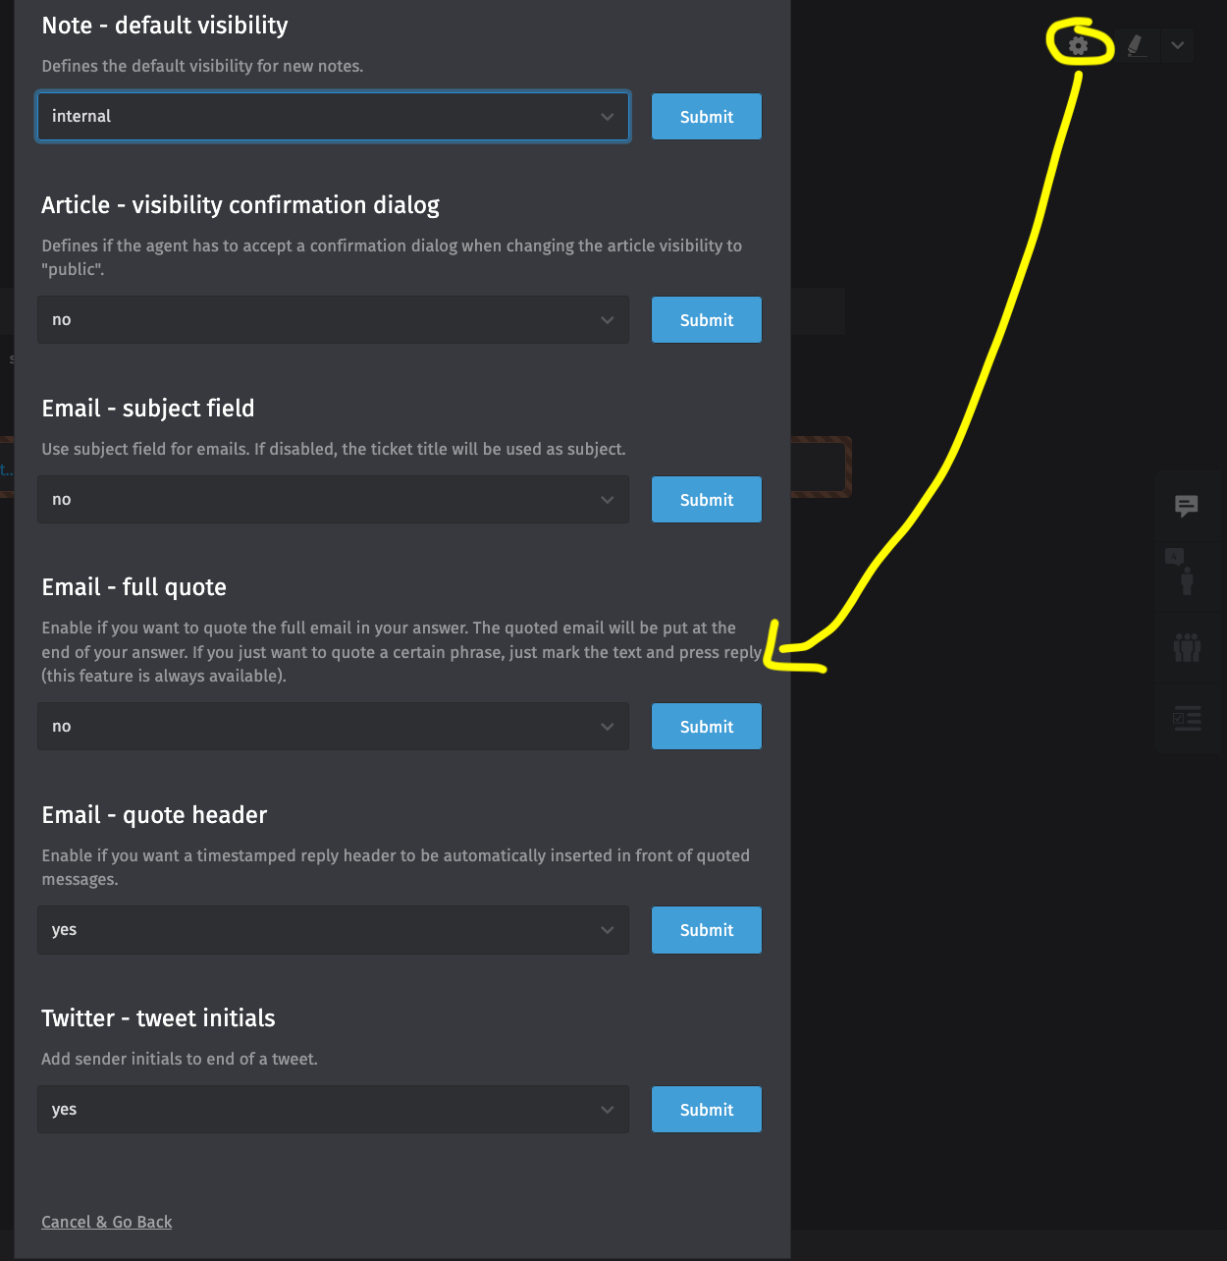Open Article visibility confirmation dialog dropdown
Viewport: 1227px width, 1261px height.
(x=333, y=320)
